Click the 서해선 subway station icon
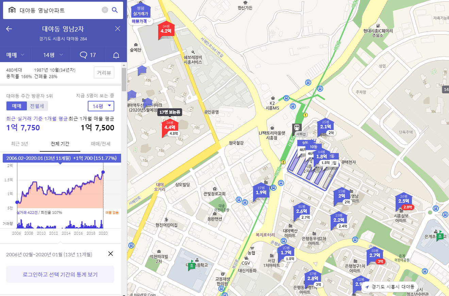Viewport: 449px width, 296px height. (x=297, y=128)
